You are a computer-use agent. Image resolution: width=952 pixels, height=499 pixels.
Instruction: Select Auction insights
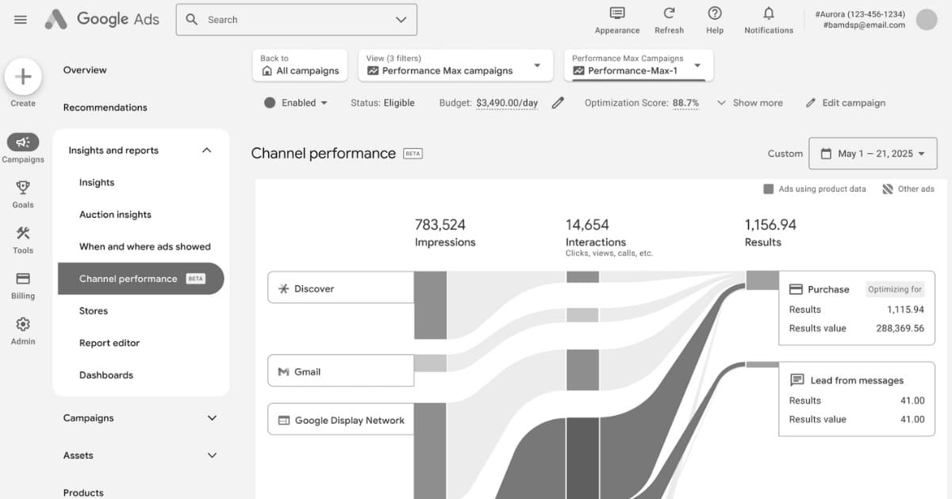115,215
